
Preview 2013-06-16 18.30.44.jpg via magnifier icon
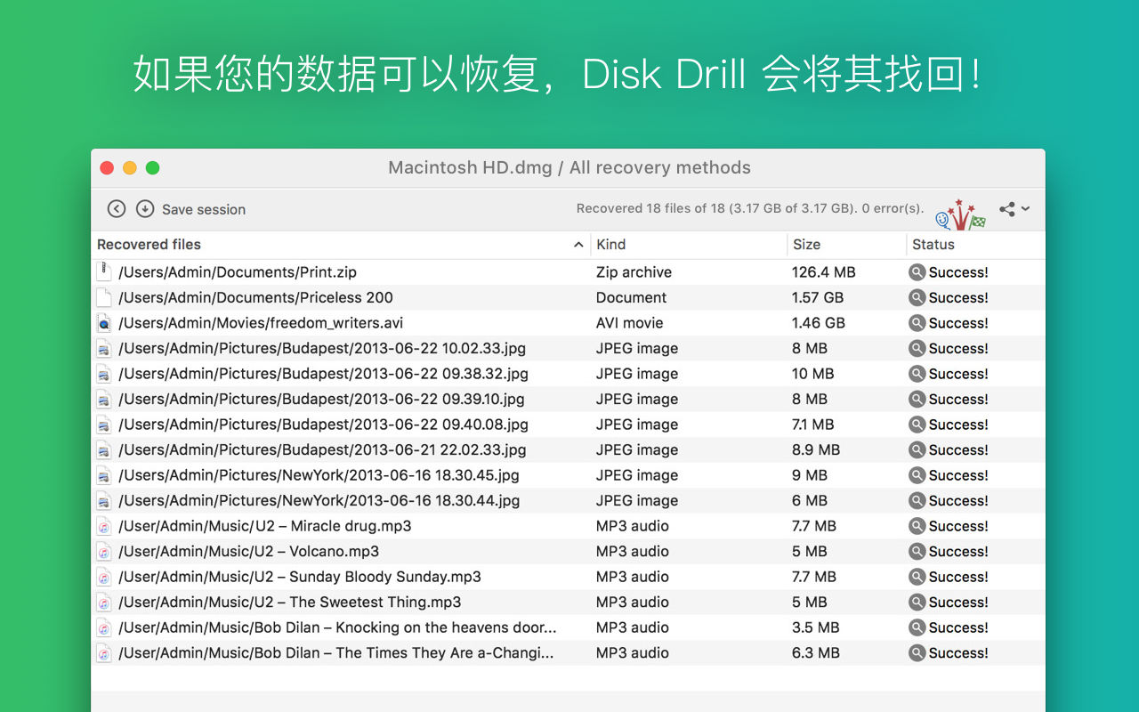coord(917,501)
